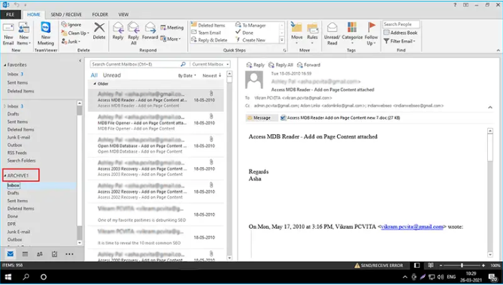Click the Search Current Mailbox field
Screen dimensions: 503x285
coord(135,64)
